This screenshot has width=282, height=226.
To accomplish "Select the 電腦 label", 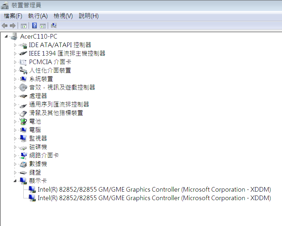I will tap(35, 130).
